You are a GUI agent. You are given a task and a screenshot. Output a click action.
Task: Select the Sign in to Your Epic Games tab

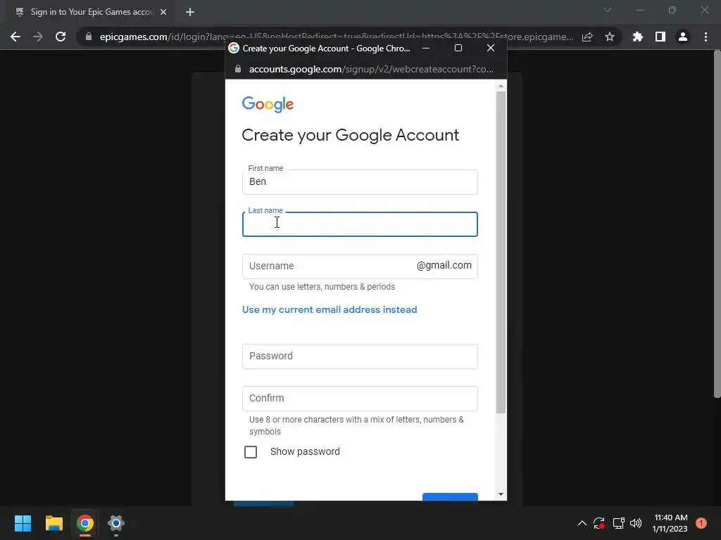point(91,12)
